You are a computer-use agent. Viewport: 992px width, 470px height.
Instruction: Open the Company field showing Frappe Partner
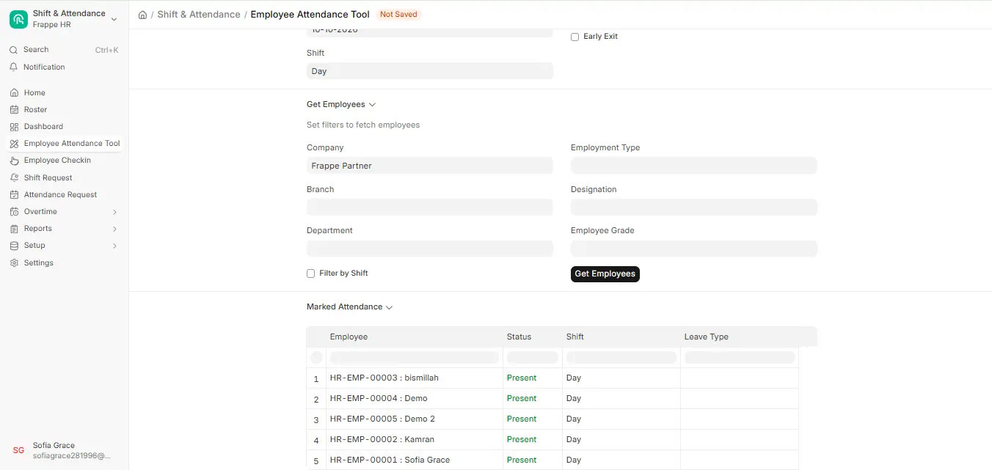coord(429,166)
